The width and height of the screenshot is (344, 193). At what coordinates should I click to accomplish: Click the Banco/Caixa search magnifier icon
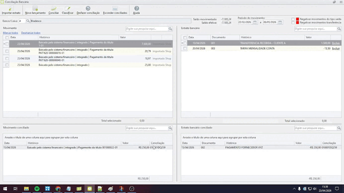coord(28,21)
